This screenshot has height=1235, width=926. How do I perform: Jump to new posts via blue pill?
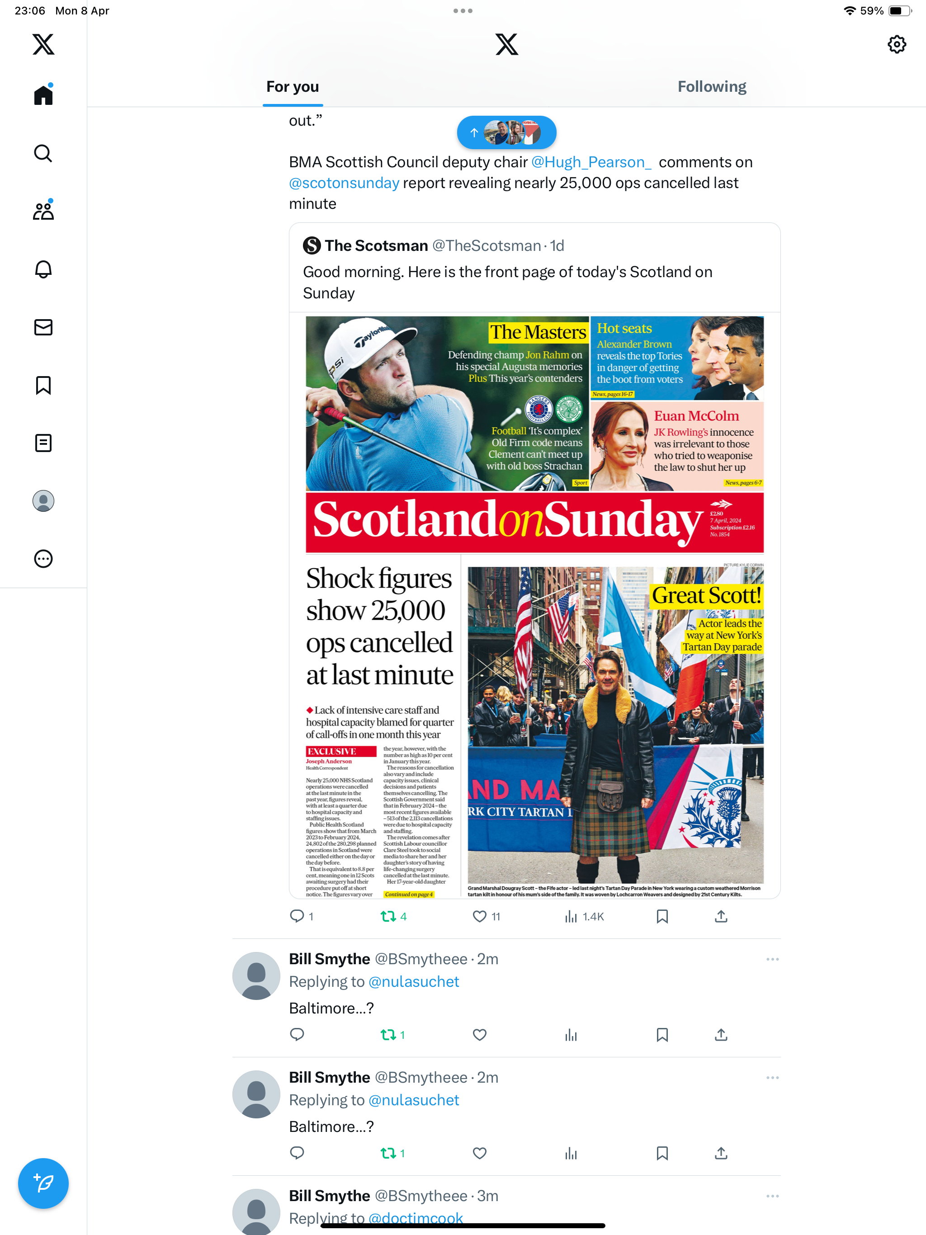point(506,132)
